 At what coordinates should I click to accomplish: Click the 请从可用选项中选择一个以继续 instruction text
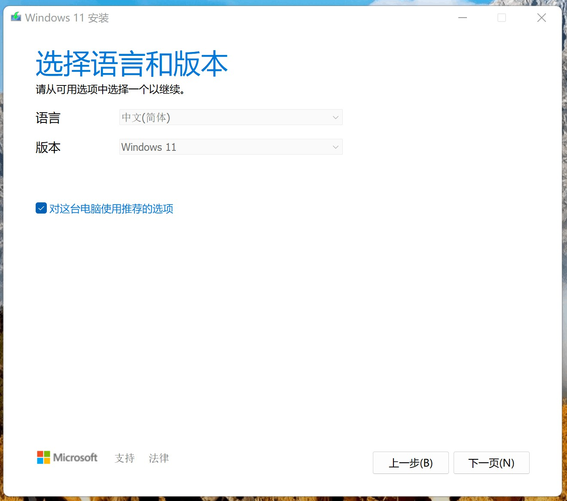(x=110, y=89)
